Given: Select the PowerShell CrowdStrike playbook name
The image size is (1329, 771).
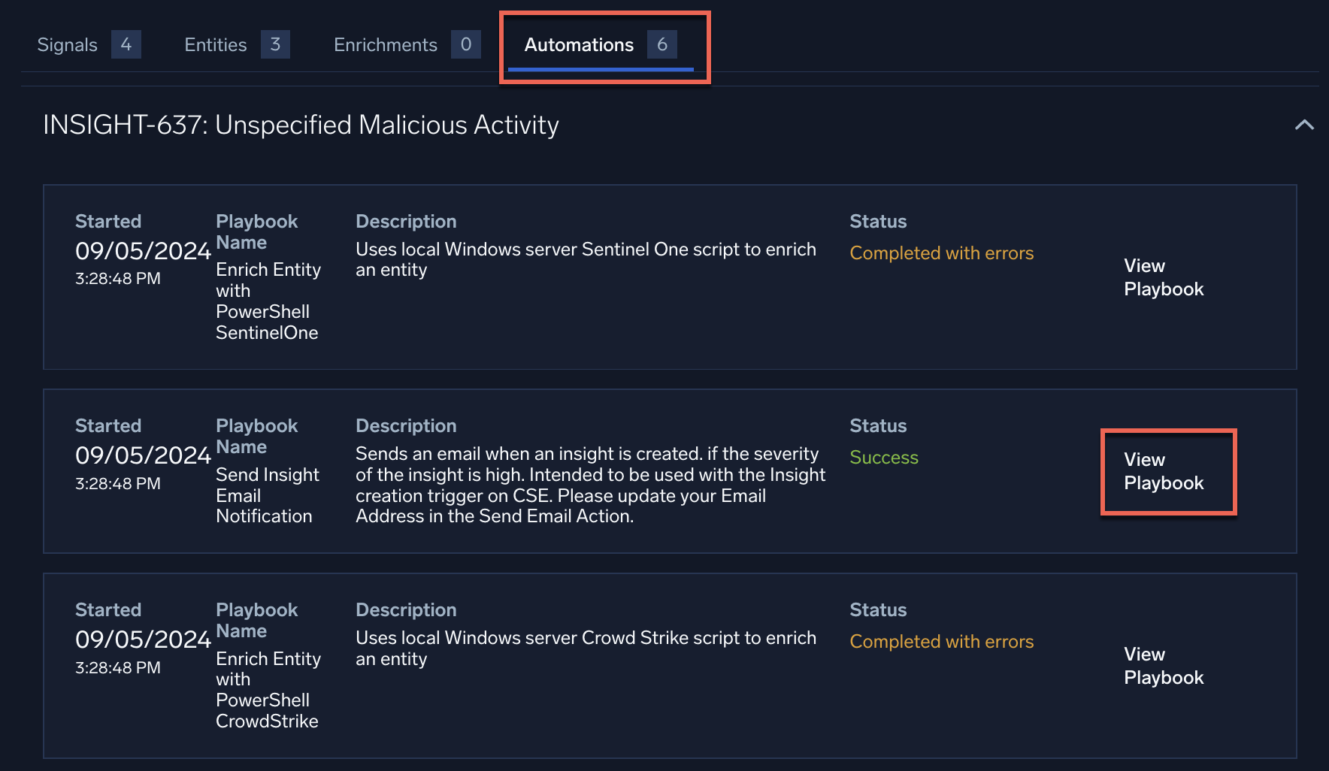Looking at the screenshot, I should [x=268, y=689].
